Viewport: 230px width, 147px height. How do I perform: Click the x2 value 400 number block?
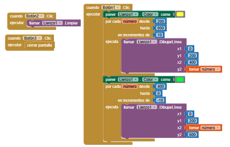(193, 62)
